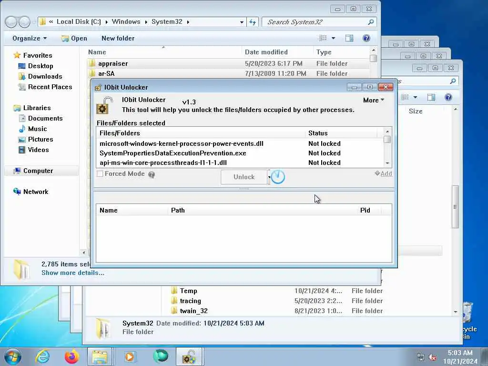
Task: Click Show more details link
Action: tap(73, 273)
